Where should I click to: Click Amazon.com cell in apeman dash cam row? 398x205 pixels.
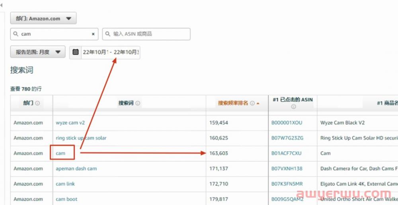(x=28, y=168)
